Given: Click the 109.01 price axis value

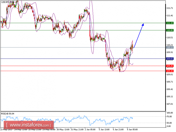Looking at the screenshot, I should (x=170, y=74).
